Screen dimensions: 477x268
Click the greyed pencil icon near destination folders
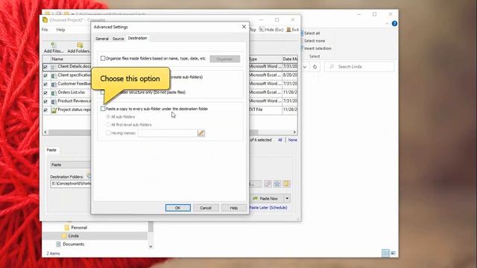[268, 184]
